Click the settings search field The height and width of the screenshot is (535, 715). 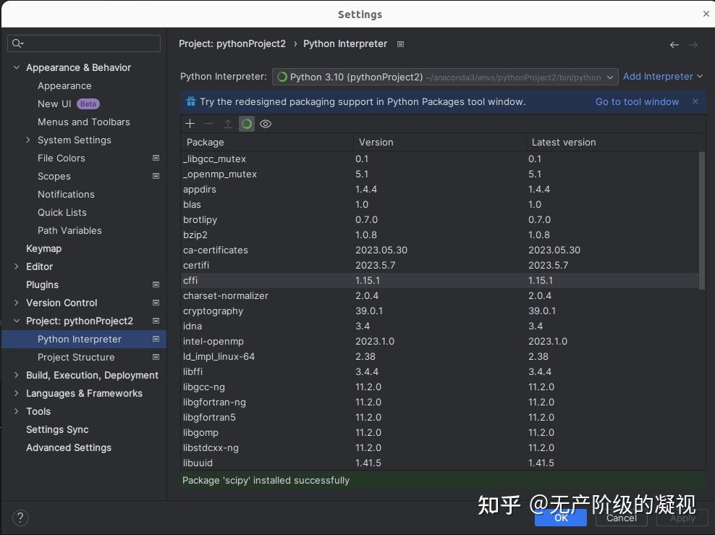pos(84,43)
